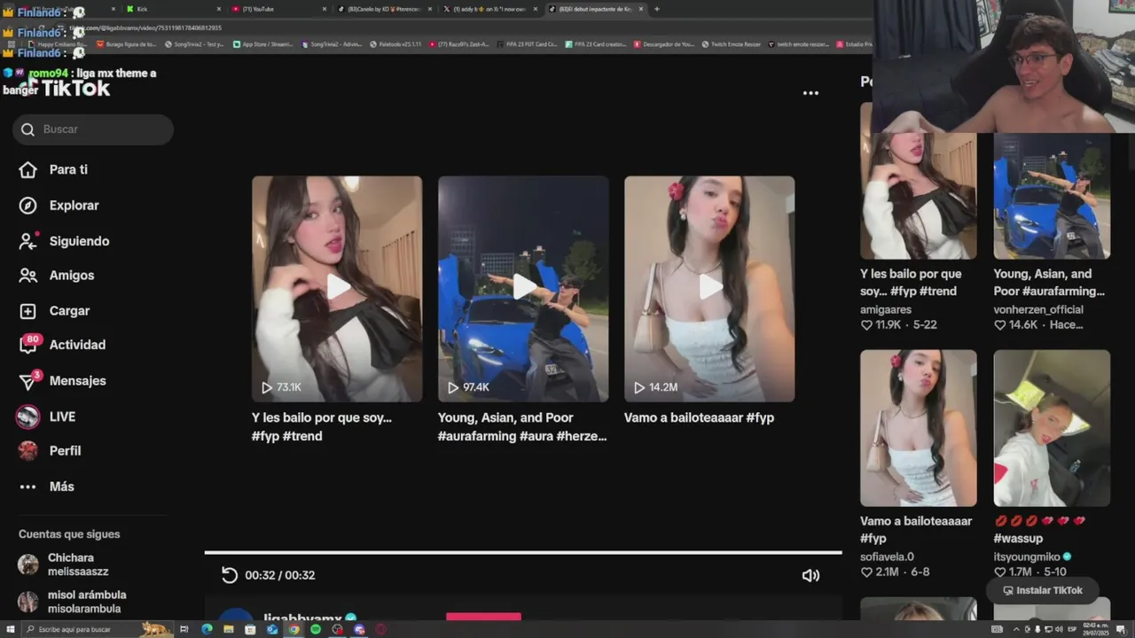Click the Instalar TikTok button
Viewport: 1135px width, 638px height.
1042,590
